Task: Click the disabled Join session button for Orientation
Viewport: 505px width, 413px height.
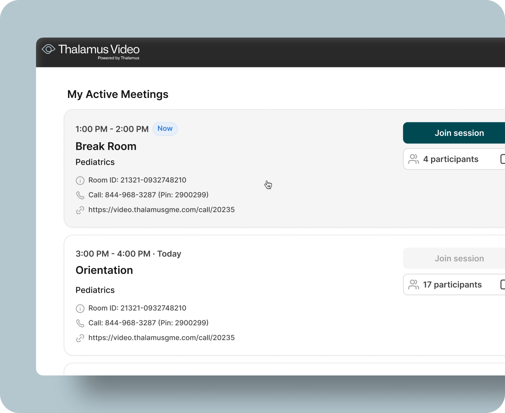Action: [459, 258]
